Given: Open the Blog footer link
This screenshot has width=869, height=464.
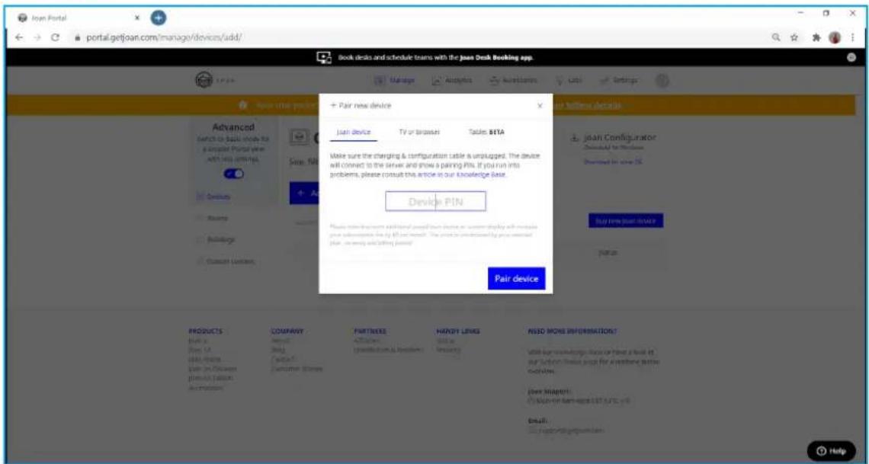Looking at the screenshot, I should [x=277, y=350].
